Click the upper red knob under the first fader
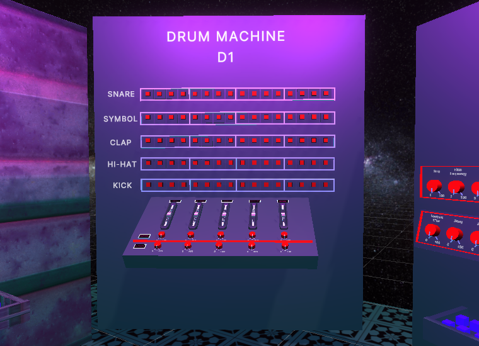 coord(162,235)
